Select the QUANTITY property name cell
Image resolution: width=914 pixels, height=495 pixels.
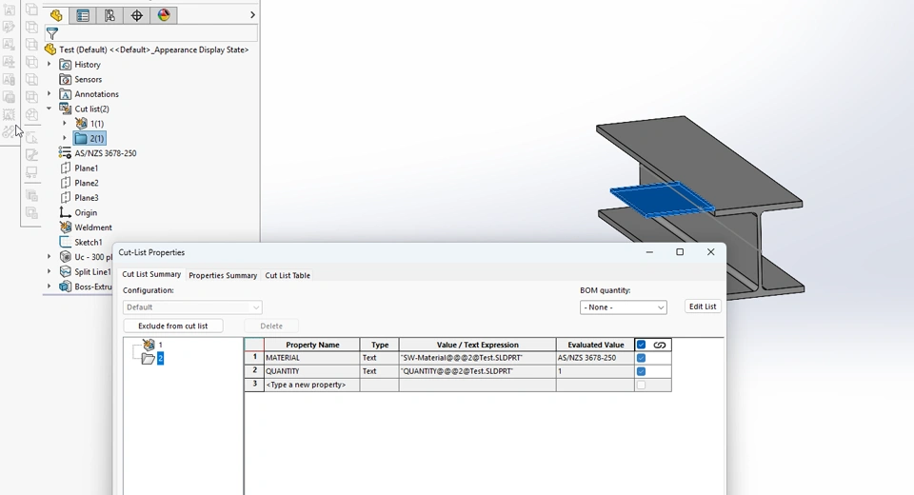pyautogui.click(x=312, y=371)
